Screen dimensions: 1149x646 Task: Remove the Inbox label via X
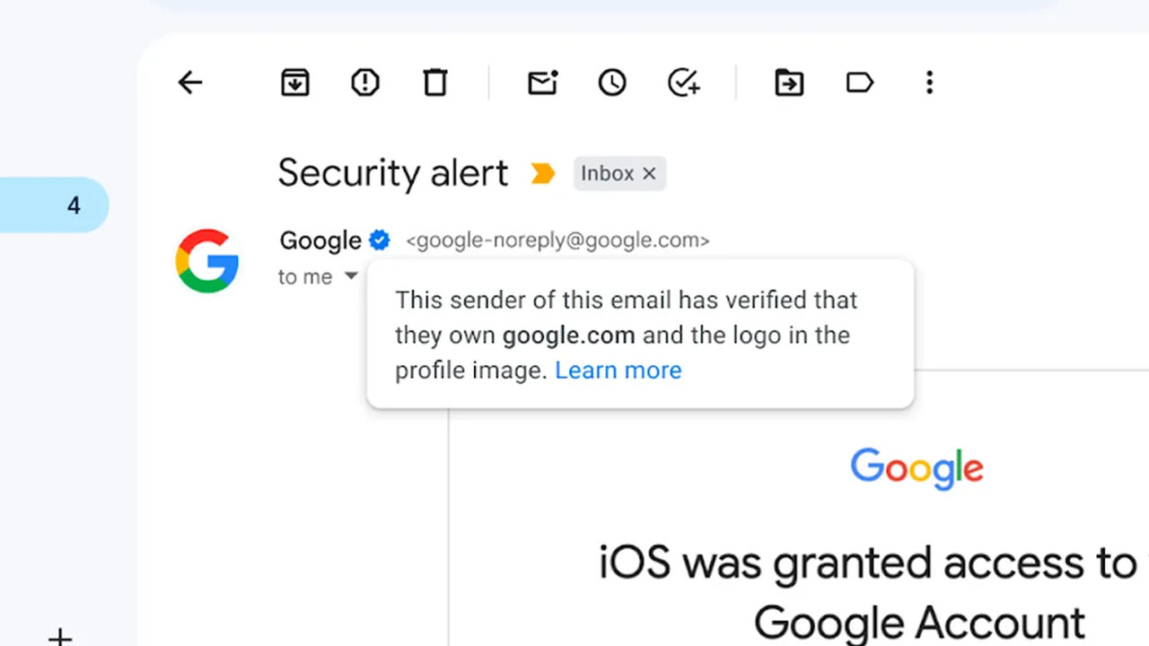coord(649,174)
